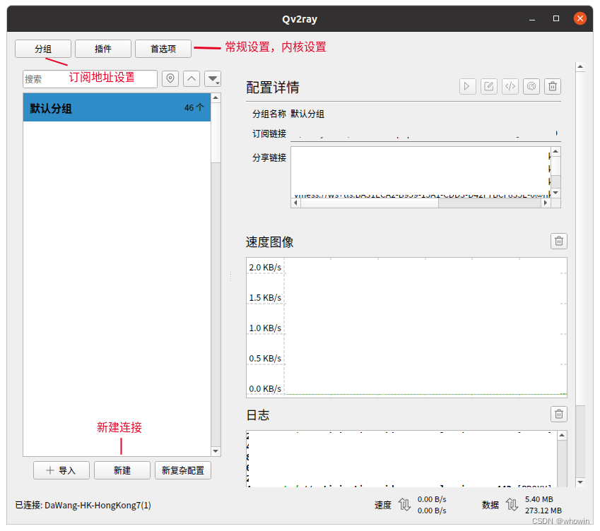
Task: Click inside the 分享链接 share link box
Action: pyautogui.click(x=420, y=172)
